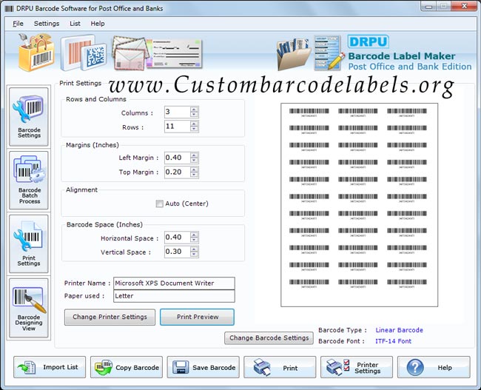
Task: Minimize the DRPU Barcode Software window
Action: pos(428,7)
